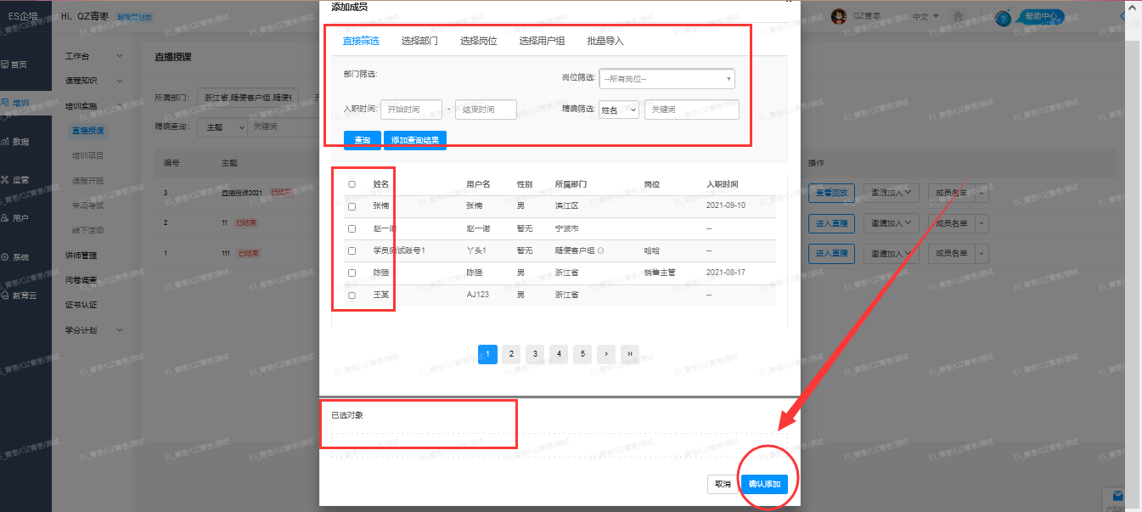Click the 添加查询结果 button
Viewport: 1142px width, 512px height.
coord(415,140)
